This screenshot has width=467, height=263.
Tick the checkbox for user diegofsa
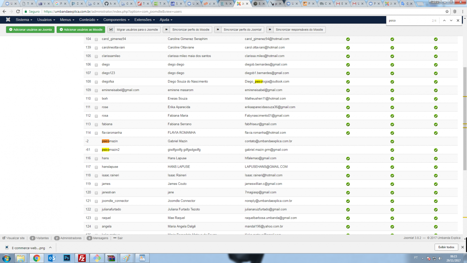pyautogui.click(x=96, y=82)
